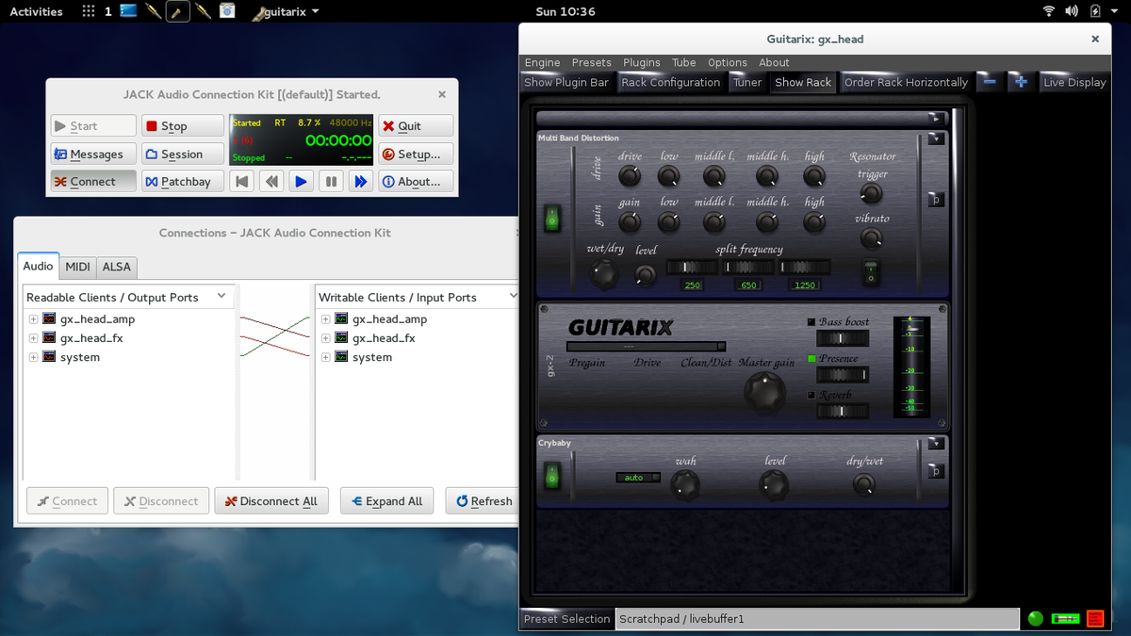Toggle Show Plugin Bar
This screenshot has height=636, width=1131.
[x=566, y=82]
